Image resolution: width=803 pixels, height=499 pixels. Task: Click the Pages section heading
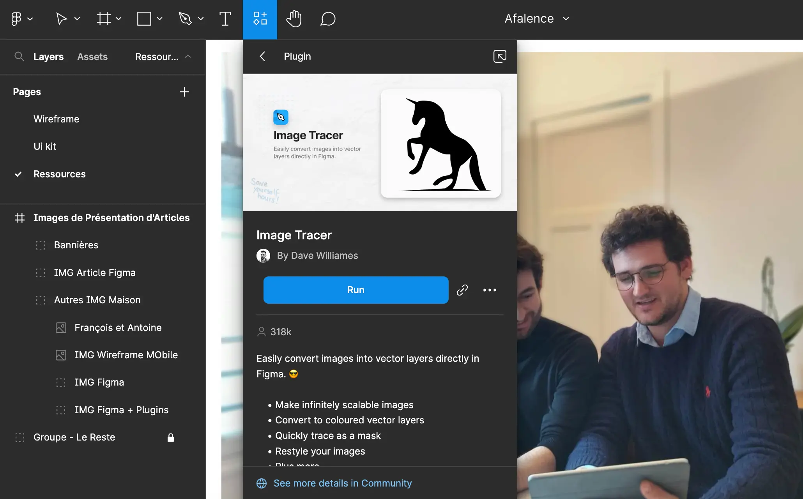pos(27,92)
